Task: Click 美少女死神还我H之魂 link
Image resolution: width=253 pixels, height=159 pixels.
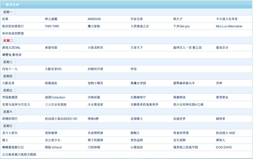Action: click(x=188, y=104)
